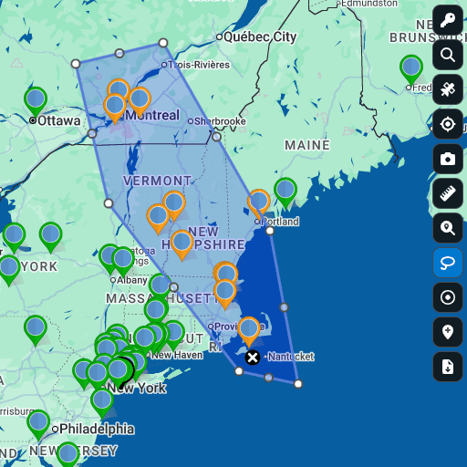Select the radius circle tool
Image resolution: width=467 pixels, height=467 pixels.
(x=448, y=297)
